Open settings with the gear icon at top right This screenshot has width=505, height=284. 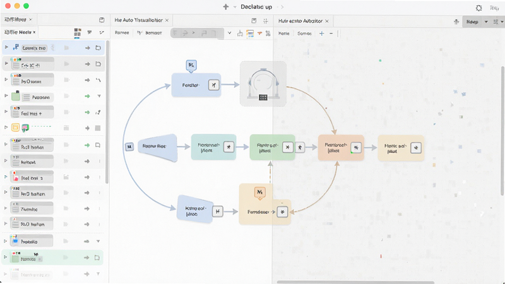[479, 8]
